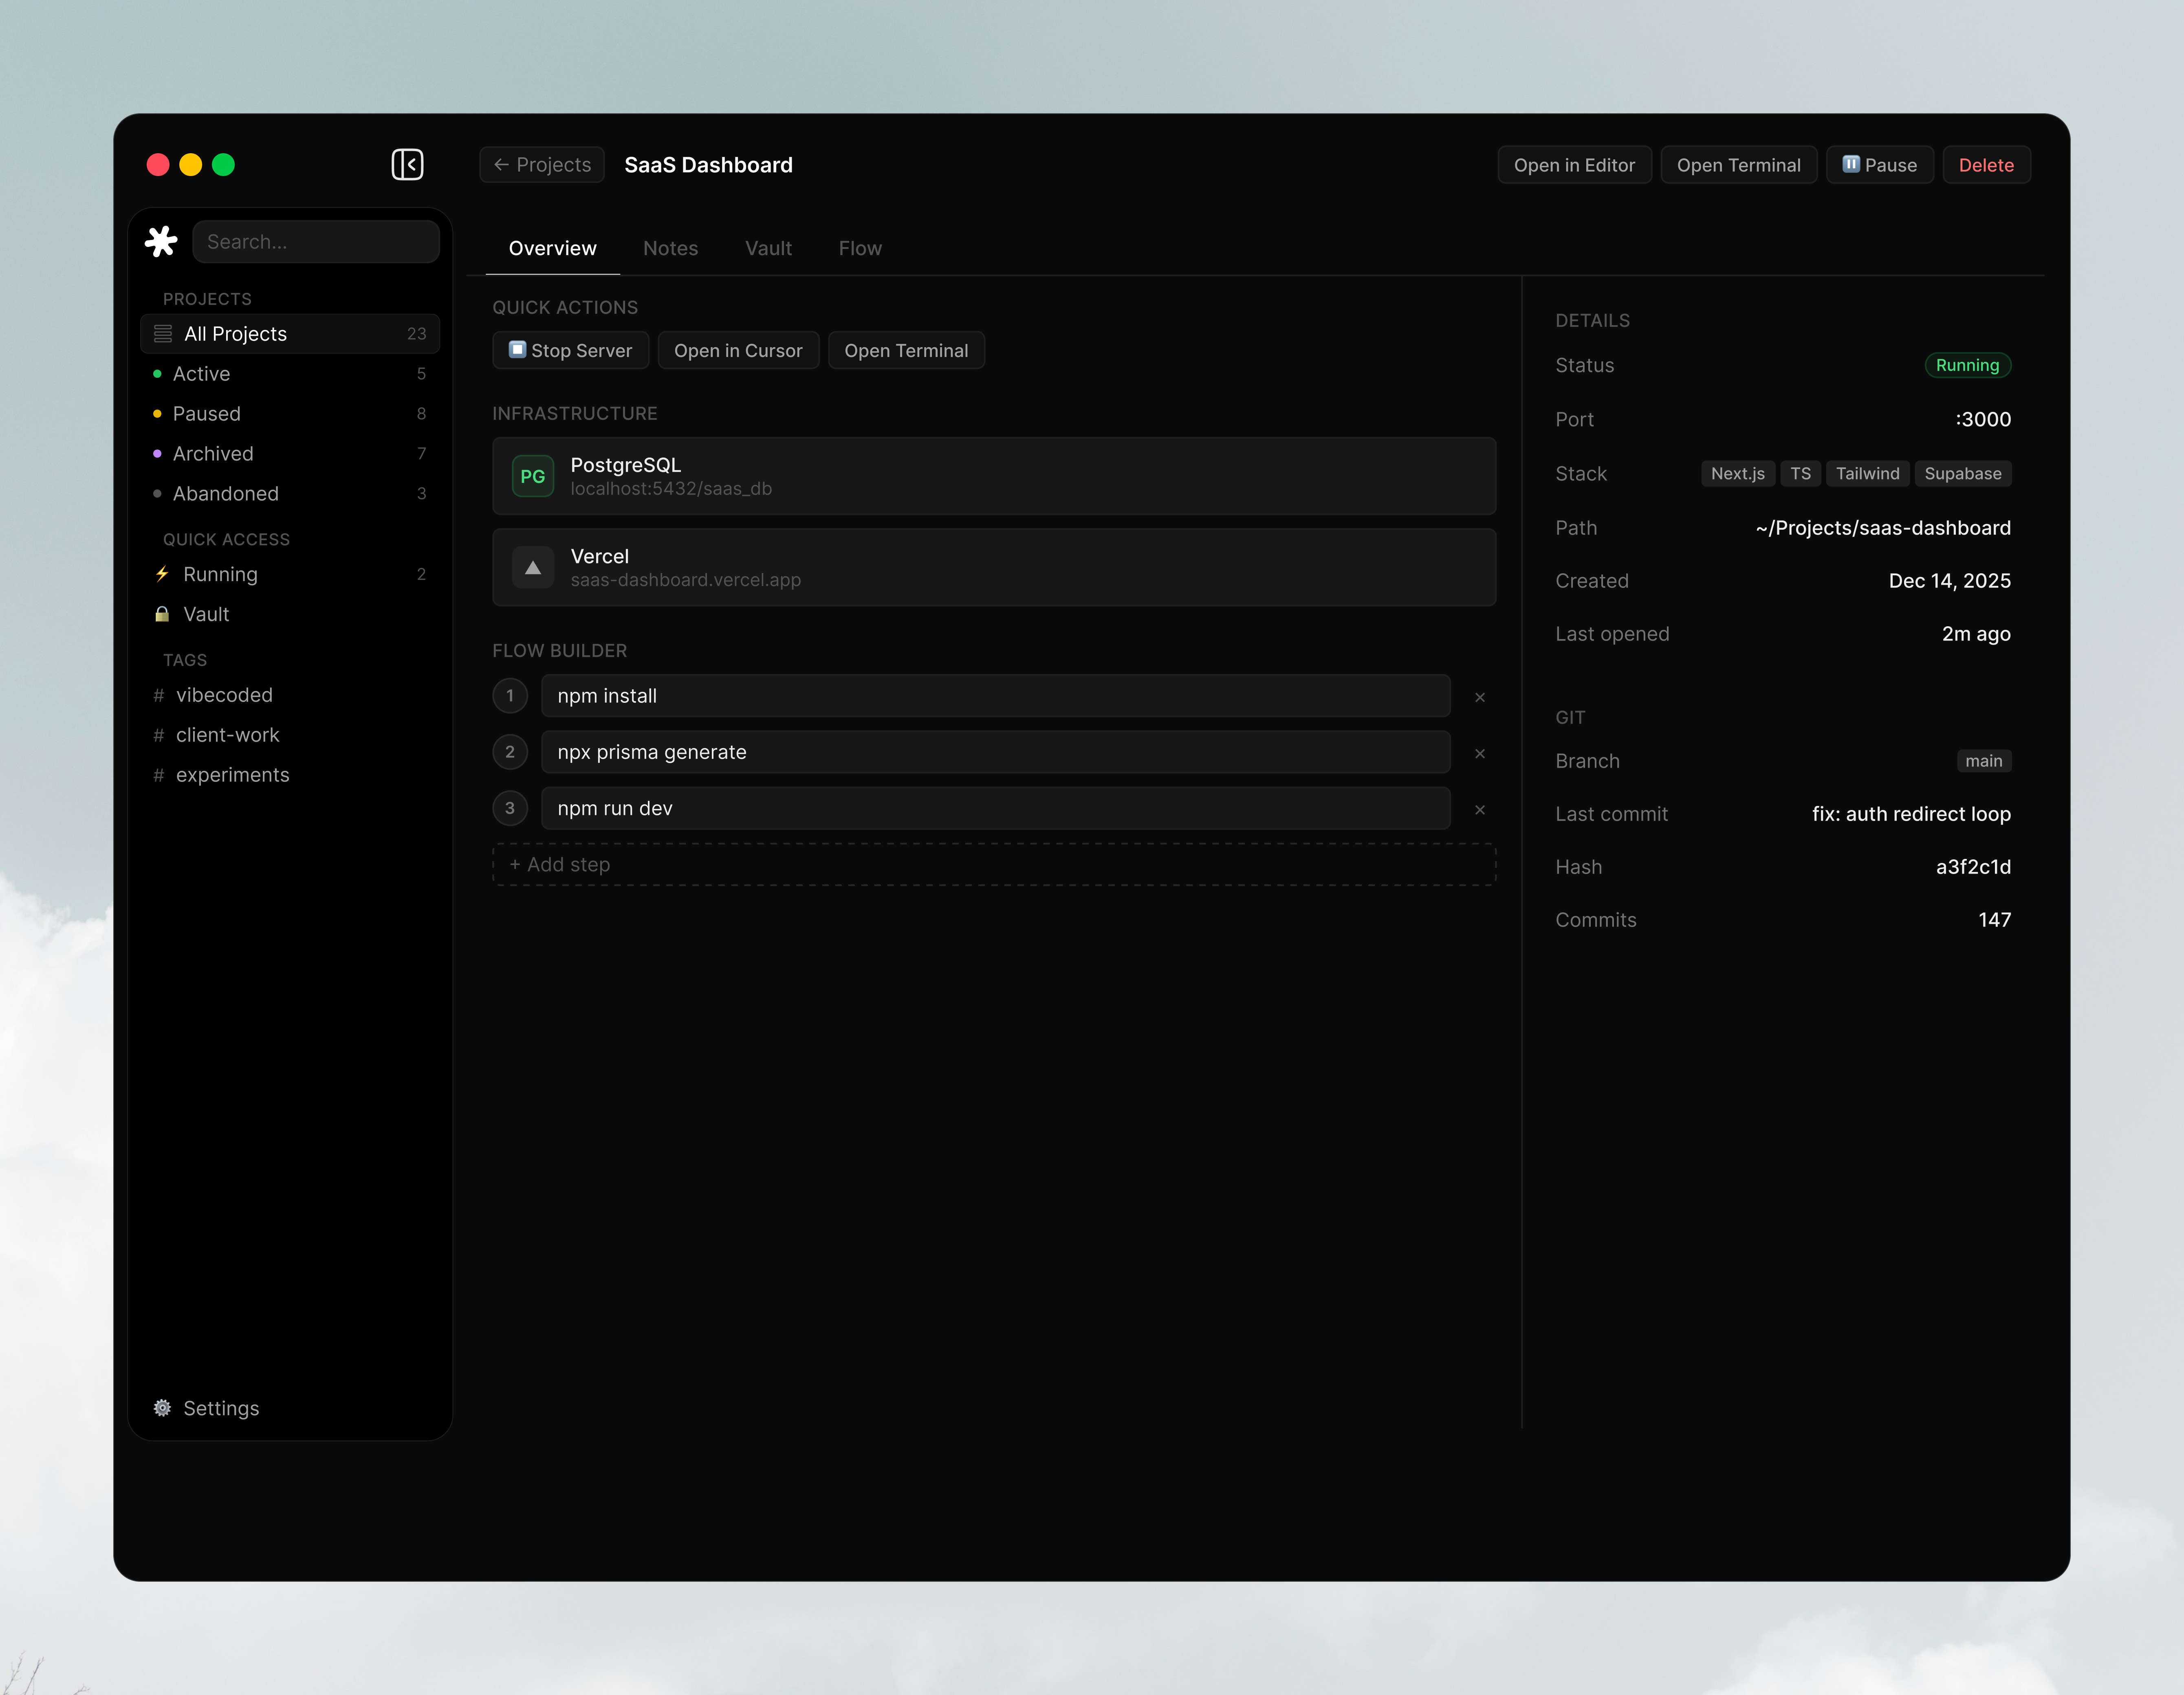Screen dimensions: 2184x1695
Task: Open Settings
Action: pos(290,1408)
